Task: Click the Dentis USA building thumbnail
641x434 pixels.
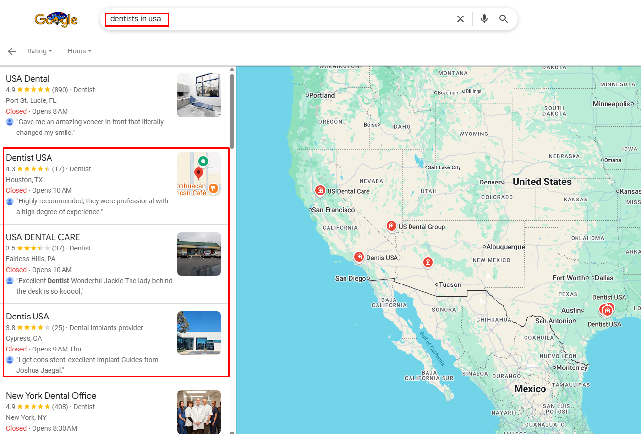Action: [x=198, y=333]
